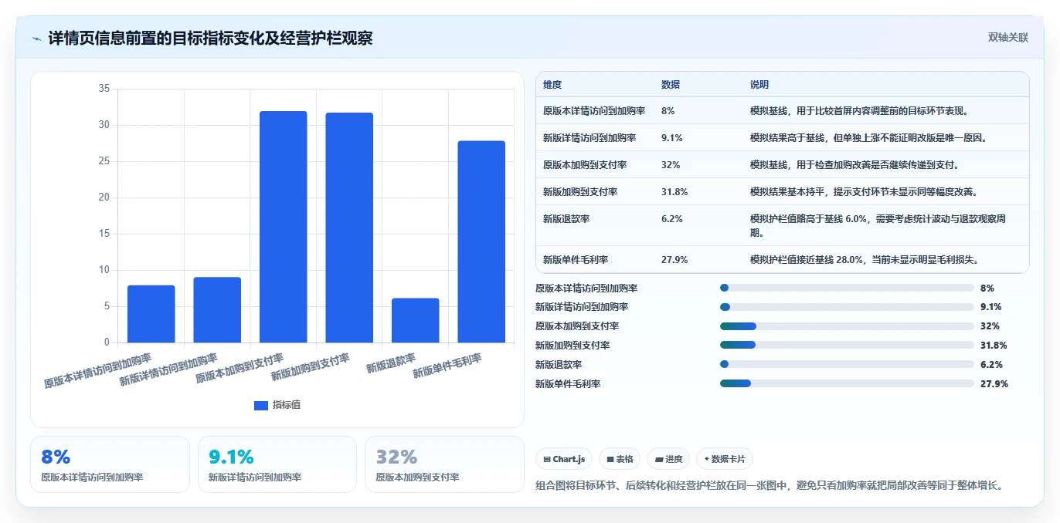Click the 双轴关联 label in header
The height and width of the screenshot is (523, 1060).
point(1007,38)
